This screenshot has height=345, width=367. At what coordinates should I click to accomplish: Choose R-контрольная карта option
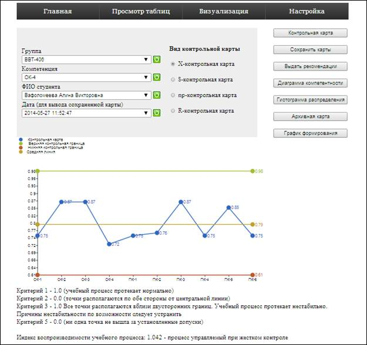point(173,111)
